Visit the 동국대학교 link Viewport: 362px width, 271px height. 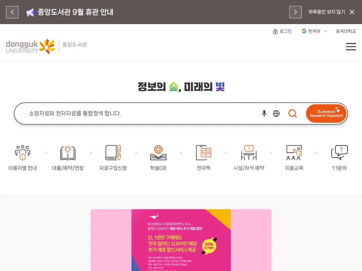pyautogui.click(x=346, y=31)
